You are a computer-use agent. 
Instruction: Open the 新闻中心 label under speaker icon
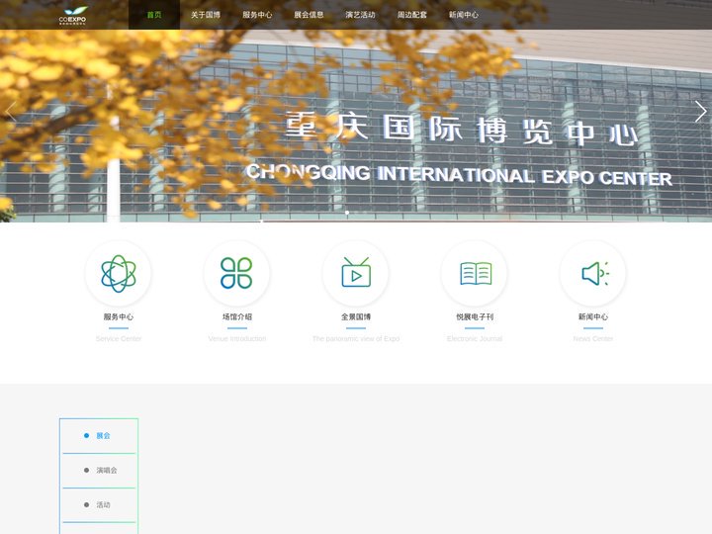(593, 316)
